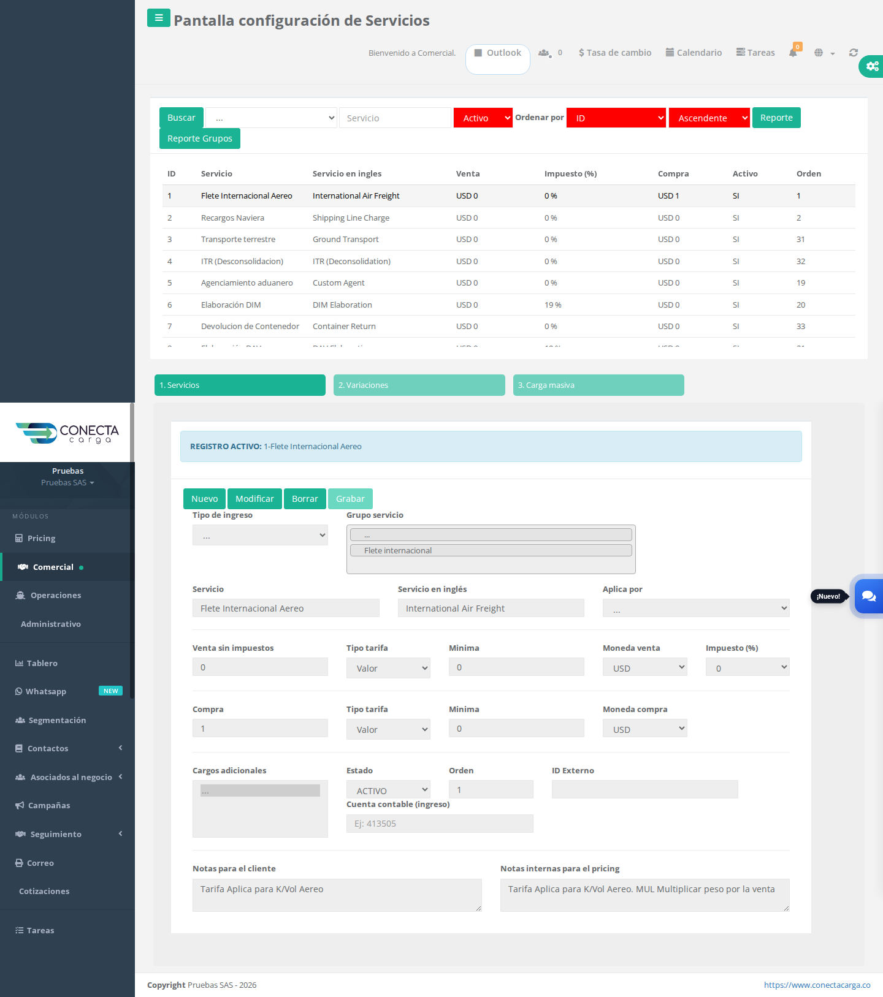Select Flete internacional in Grupo servicio list
The image size is (883, 997).
pos(491,550)
